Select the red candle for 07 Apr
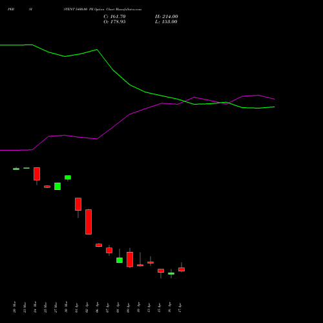The height and width of the screenshot is (323, 323). point(109,250)
